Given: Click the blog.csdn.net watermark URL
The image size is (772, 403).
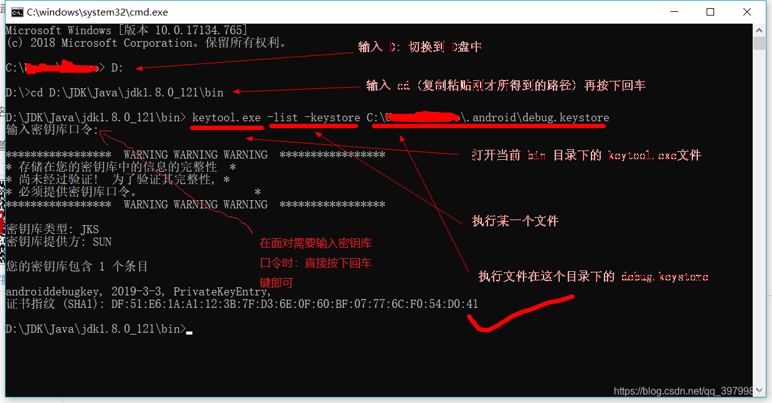Looking at the screenshot, I should click(x=684, y=391).
